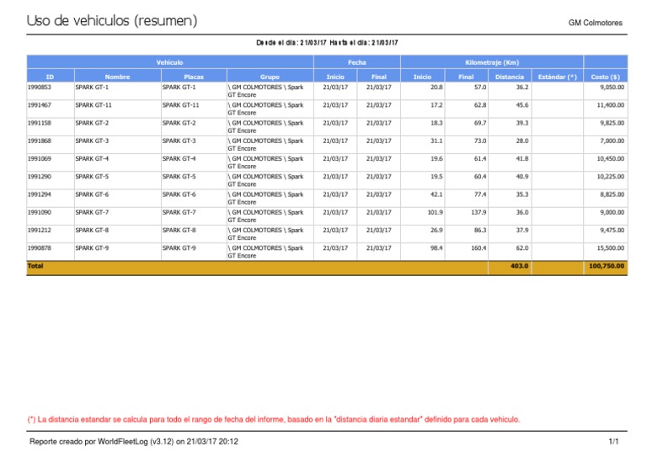The height and width of the screenshot is (457, 647).
Task: Click cost value 9,000.00
Action: pyautogui.click(x=612, y=212)
